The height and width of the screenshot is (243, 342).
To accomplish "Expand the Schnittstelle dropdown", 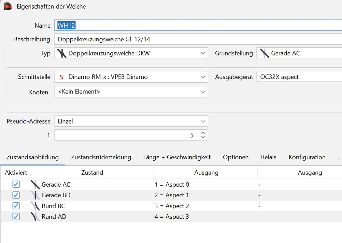I will point(203,77).
